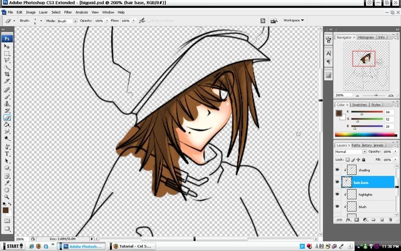Toggle lock transparent pixels
401x251 pixels.
click(x=347, y=160)
